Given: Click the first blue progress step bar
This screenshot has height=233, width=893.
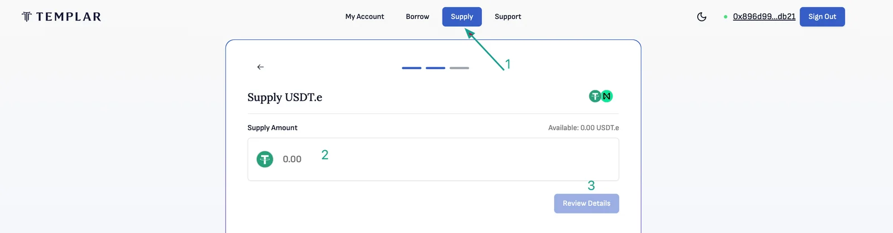Looking at the screenshot, I should click(x=411, y=68).
